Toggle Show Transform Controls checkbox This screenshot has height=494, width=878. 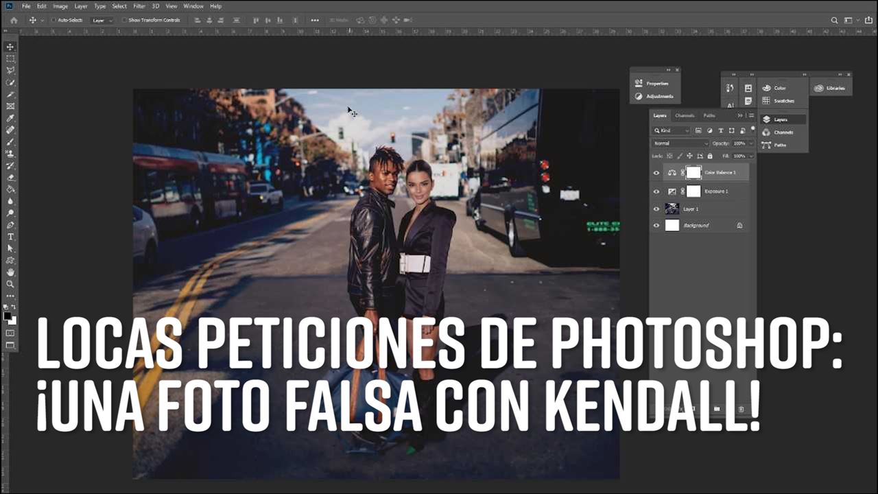click(125, 20)
